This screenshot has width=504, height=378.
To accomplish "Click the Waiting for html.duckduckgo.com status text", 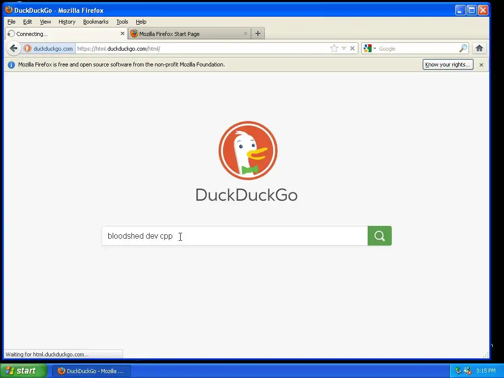I will [47, 354].
